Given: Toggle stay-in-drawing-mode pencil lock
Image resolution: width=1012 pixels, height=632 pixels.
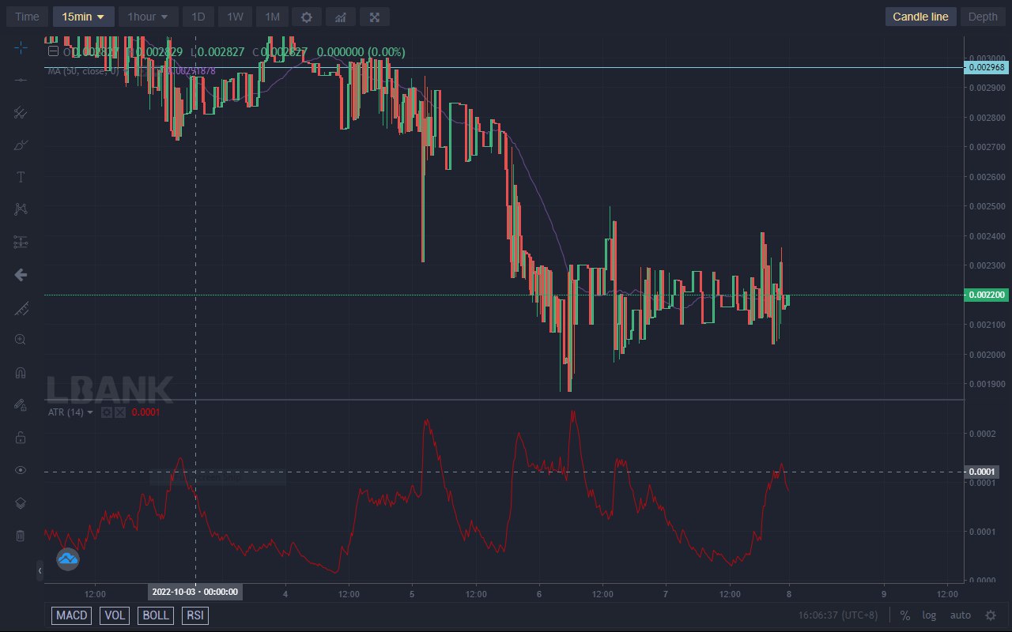Looking at the screenshot, I should click(x=21, y=404).
